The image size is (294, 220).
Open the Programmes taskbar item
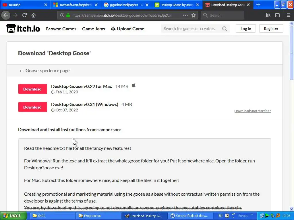point(98,216)
